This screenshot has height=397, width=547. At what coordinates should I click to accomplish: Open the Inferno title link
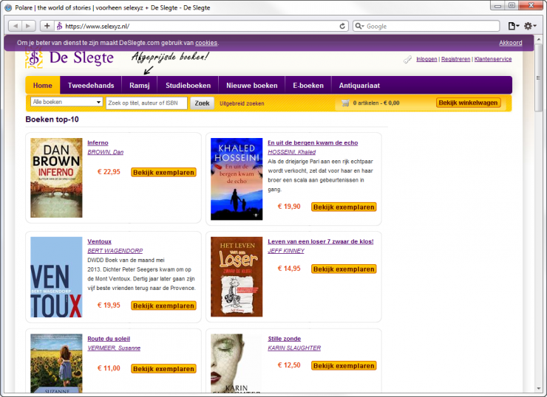(98, 142)
